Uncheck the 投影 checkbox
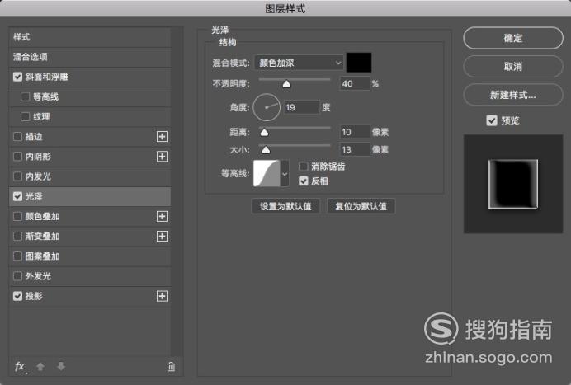Screen dimensions: 571x385 (x=17, y=296)
